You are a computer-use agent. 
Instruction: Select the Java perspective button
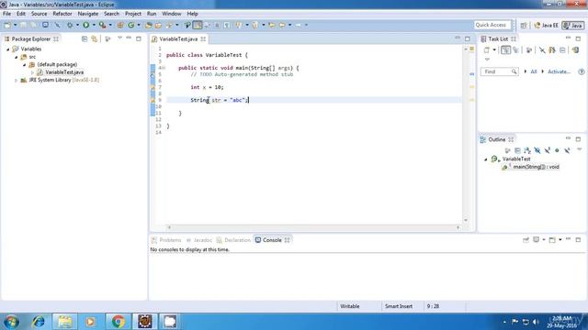click(573, 26)
